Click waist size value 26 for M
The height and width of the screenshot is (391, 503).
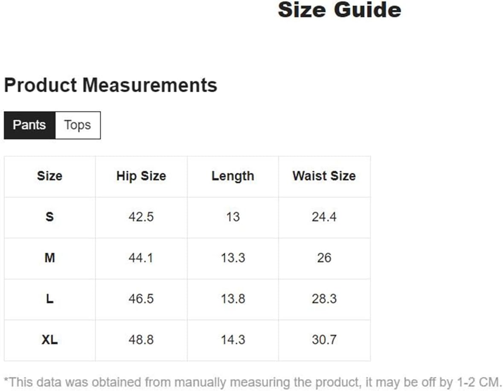pos(324,257)
